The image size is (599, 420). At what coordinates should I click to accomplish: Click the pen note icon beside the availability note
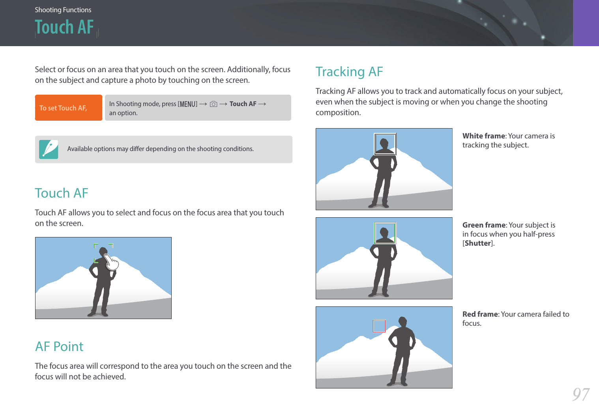point(49,149)
